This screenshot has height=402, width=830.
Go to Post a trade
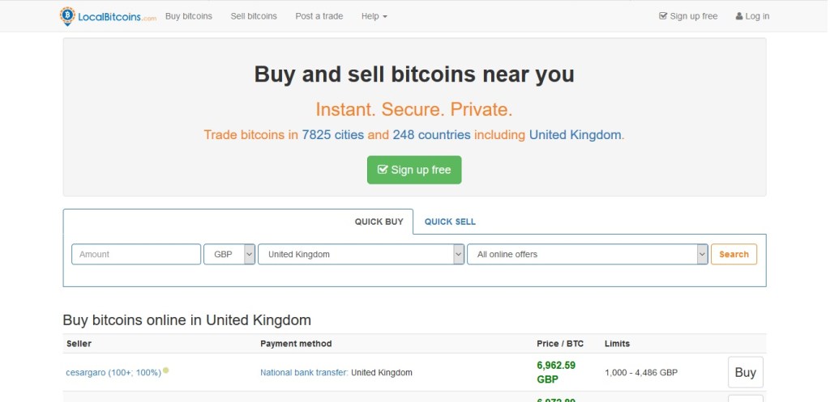coord(319,16)
